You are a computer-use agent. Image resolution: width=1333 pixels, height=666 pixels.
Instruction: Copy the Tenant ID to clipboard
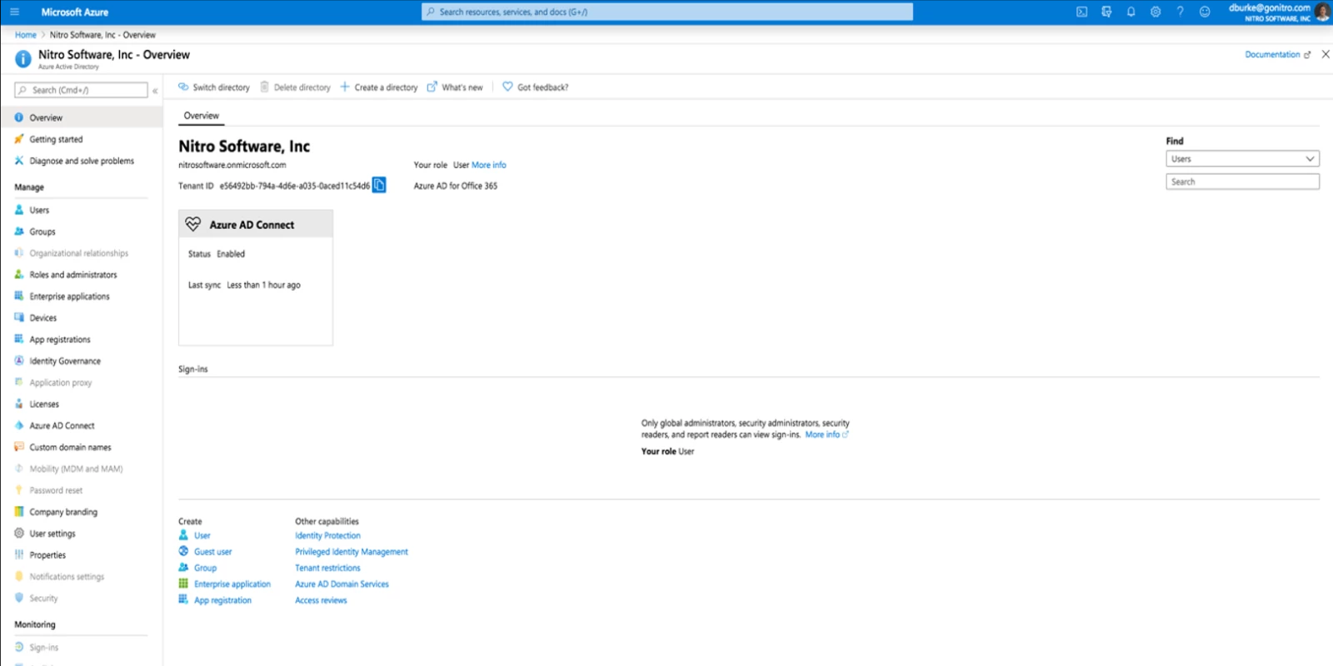point(379,185)
